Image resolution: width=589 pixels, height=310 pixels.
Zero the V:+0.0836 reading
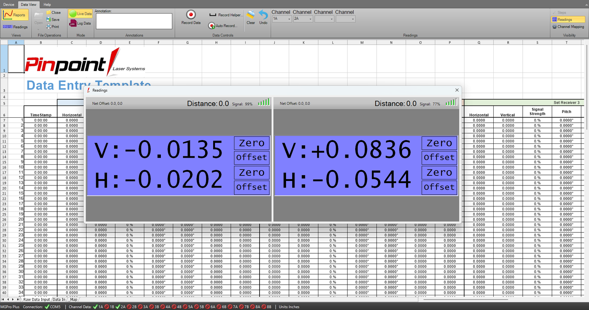(x=439, y=143)
